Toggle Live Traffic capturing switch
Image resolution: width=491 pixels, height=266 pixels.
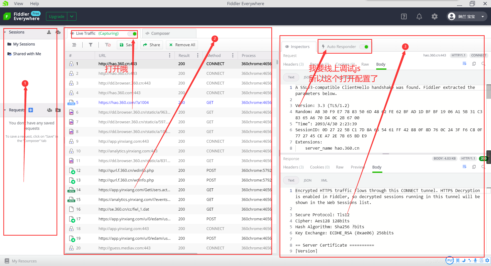(x=132, y=34)
